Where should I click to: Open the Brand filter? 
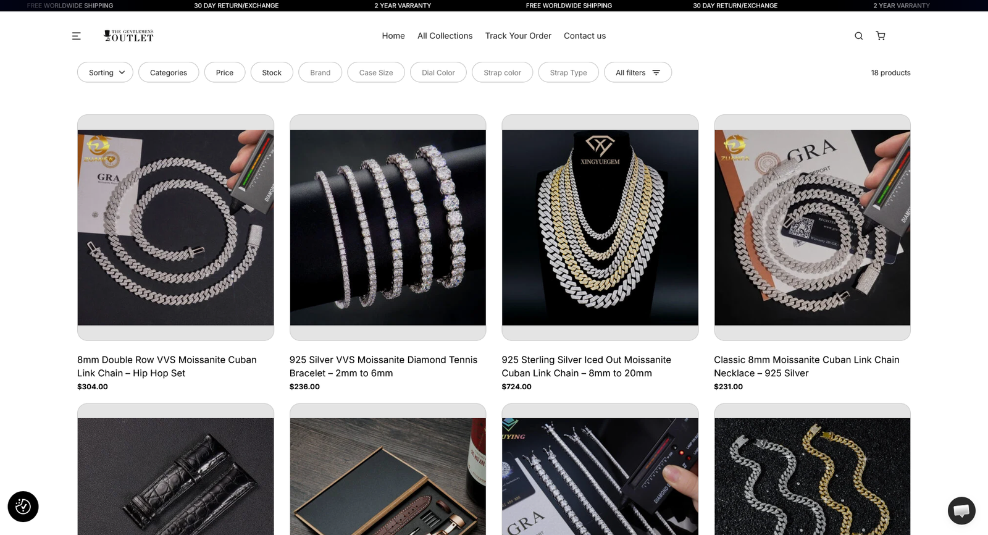pyautogui.click(x=320, y=72)
